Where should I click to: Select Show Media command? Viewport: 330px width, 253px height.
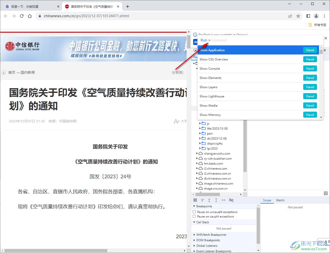(258, 105)
